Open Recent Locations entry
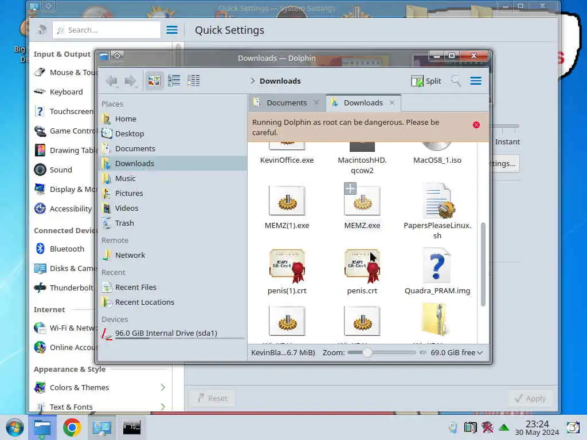 point(173,302)
